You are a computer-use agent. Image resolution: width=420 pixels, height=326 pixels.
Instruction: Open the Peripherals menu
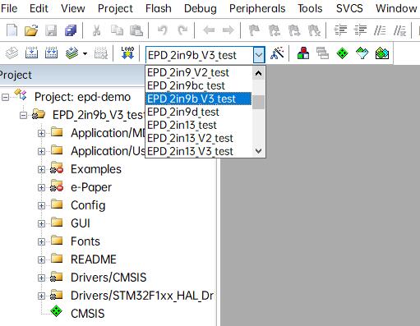tap(257, 8)
